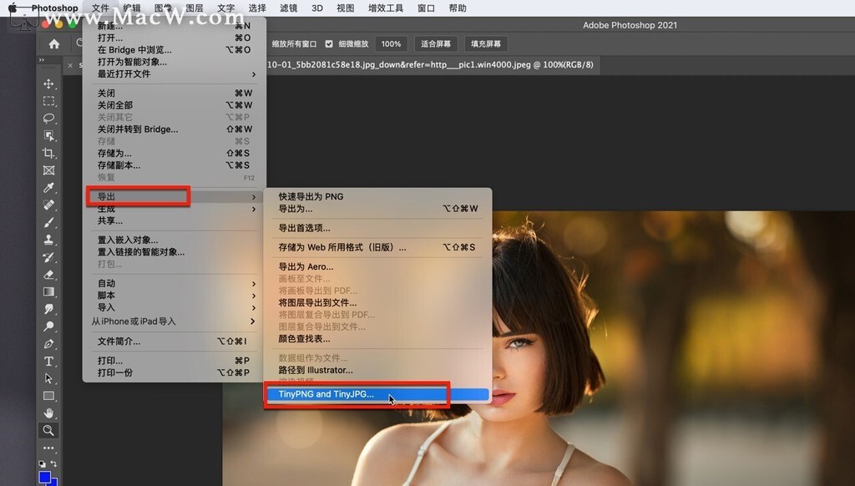The height and width of the screenshot is (486, 855).
Task: Select the Rectangle shape tool
Action: pos(48,396)
